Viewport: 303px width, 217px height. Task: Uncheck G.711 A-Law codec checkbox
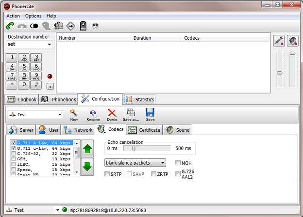(13, 143)
